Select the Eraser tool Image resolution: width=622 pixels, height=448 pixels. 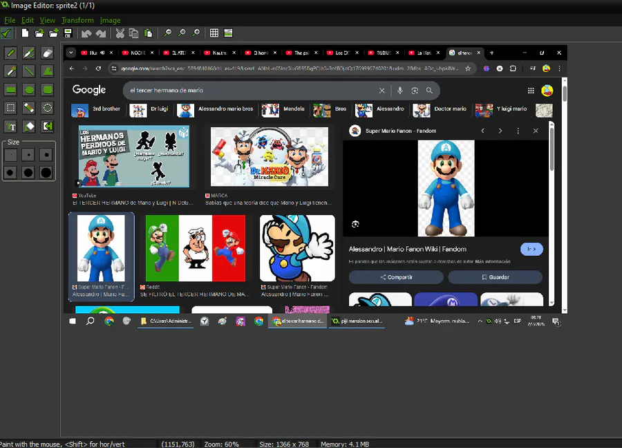pyautogui.click(x=47, y=53)
